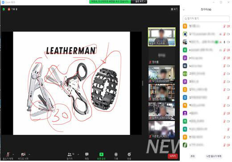Open video options arrow beside camera

click(x=29, y=154)
